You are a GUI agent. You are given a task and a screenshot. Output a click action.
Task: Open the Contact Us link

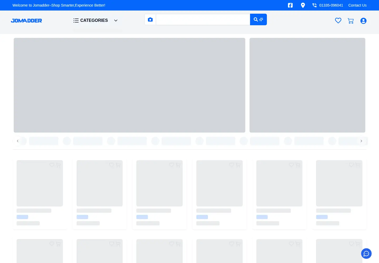(357, 5)
